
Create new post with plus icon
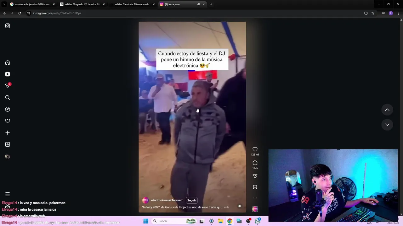pos(8,133)
